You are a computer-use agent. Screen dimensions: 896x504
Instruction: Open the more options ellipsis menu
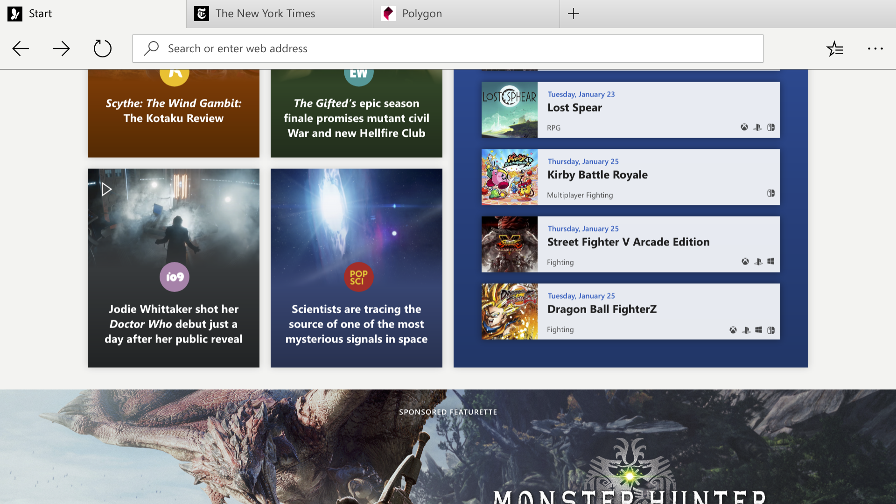click(875, 49)
